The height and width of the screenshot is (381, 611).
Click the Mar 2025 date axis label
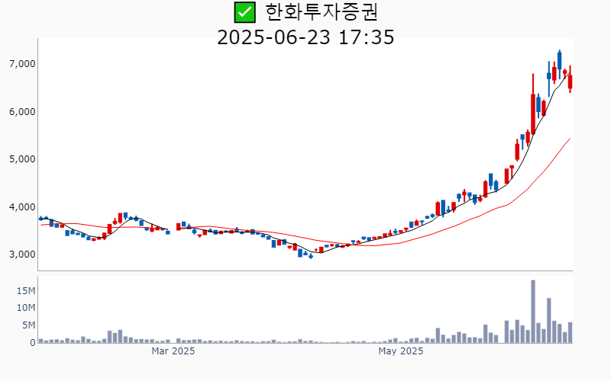coord(173,351)
